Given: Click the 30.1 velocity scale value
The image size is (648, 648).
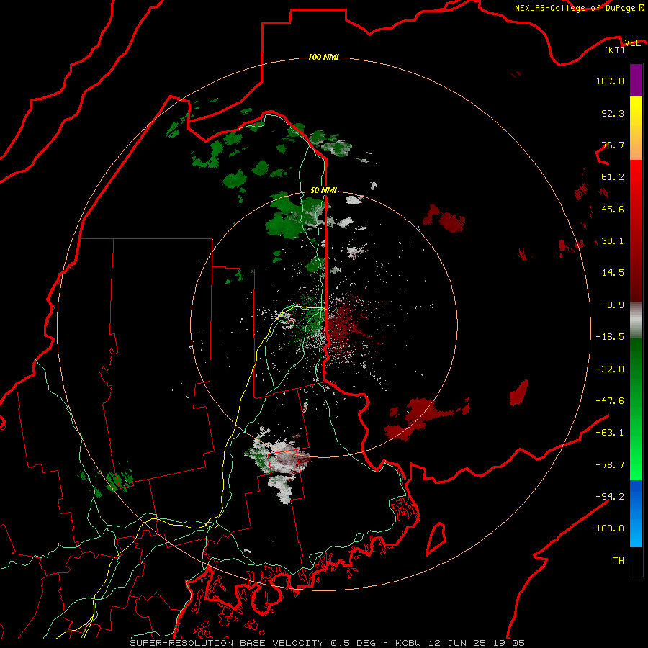Looking at the screenshot, I should click(613, 241).
